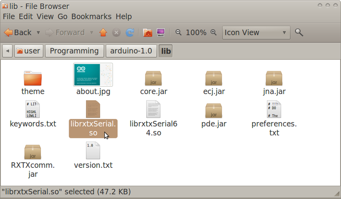The image size is (341, 199).
Task: Click the about.jpg file name label
Action: (x=93, y=91)
